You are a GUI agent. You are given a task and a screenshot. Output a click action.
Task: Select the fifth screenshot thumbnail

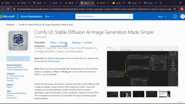164,94
